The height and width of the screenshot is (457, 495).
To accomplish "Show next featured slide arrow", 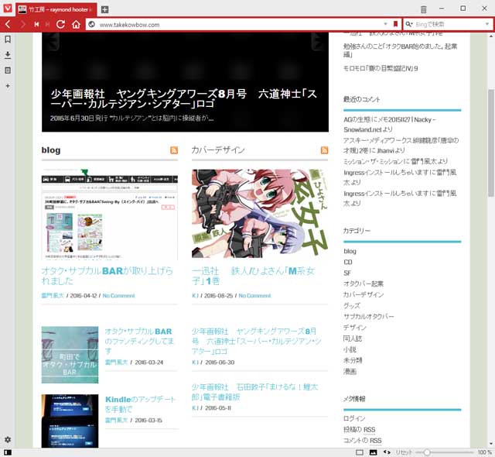I will 319,41.
